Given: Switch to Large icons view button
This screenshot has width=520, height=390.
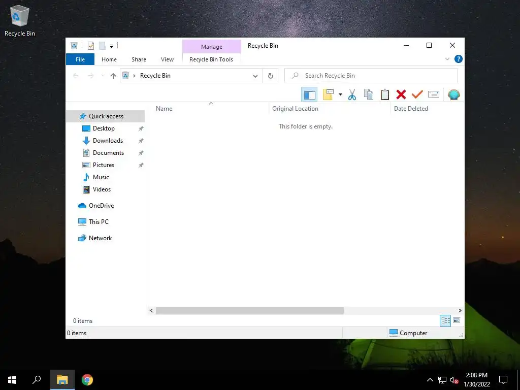Looking at the screenshot, I should click(x=457, y=320).
